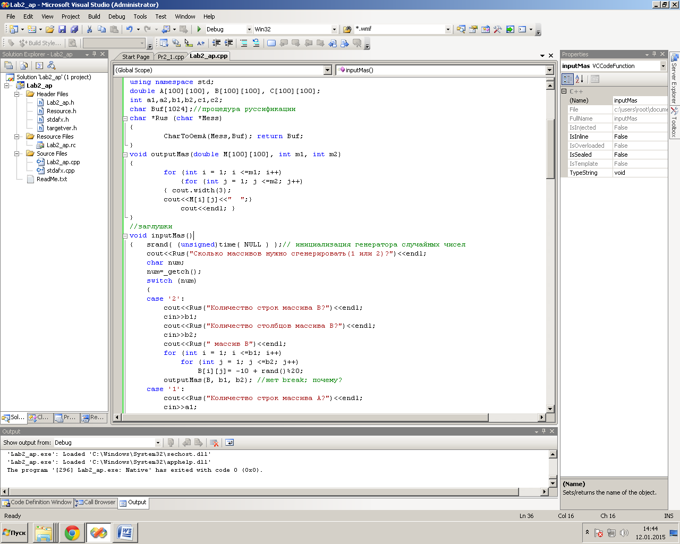Open Microsoft Word from the taskbar
The width and height of the screenshot is (680, 544).
tap(125, 533)
